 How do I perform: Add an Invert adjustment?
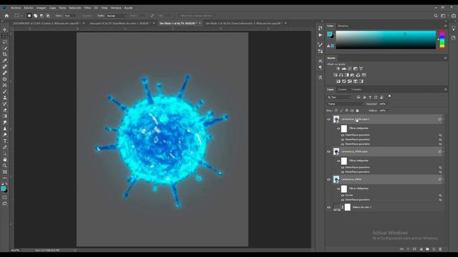click(338, 81)
